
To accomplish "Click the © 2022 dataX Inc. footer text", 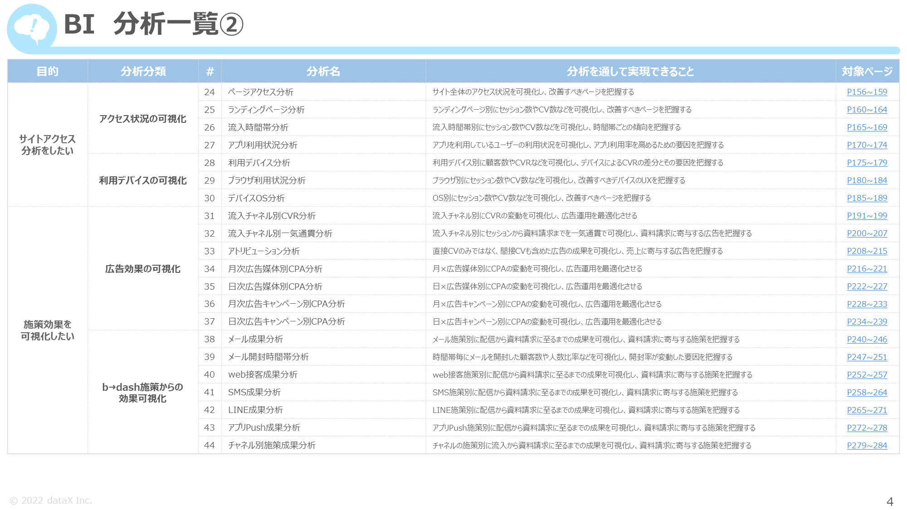I will [x=51, y=500].
